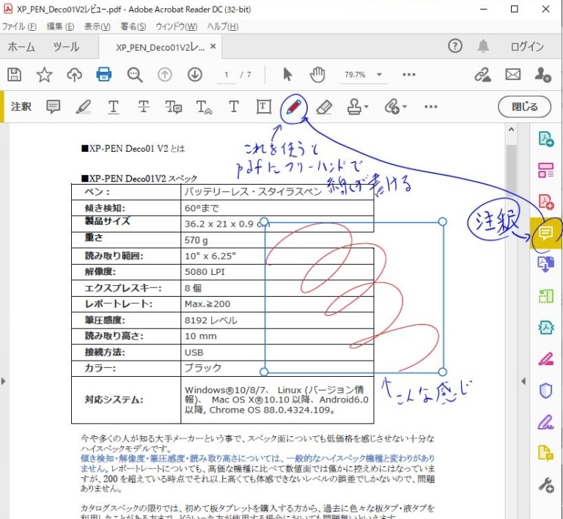Open the Organize Pages tool in right pane
The width and height of the screenshot is (563, 519).
[x=545, y=170]
